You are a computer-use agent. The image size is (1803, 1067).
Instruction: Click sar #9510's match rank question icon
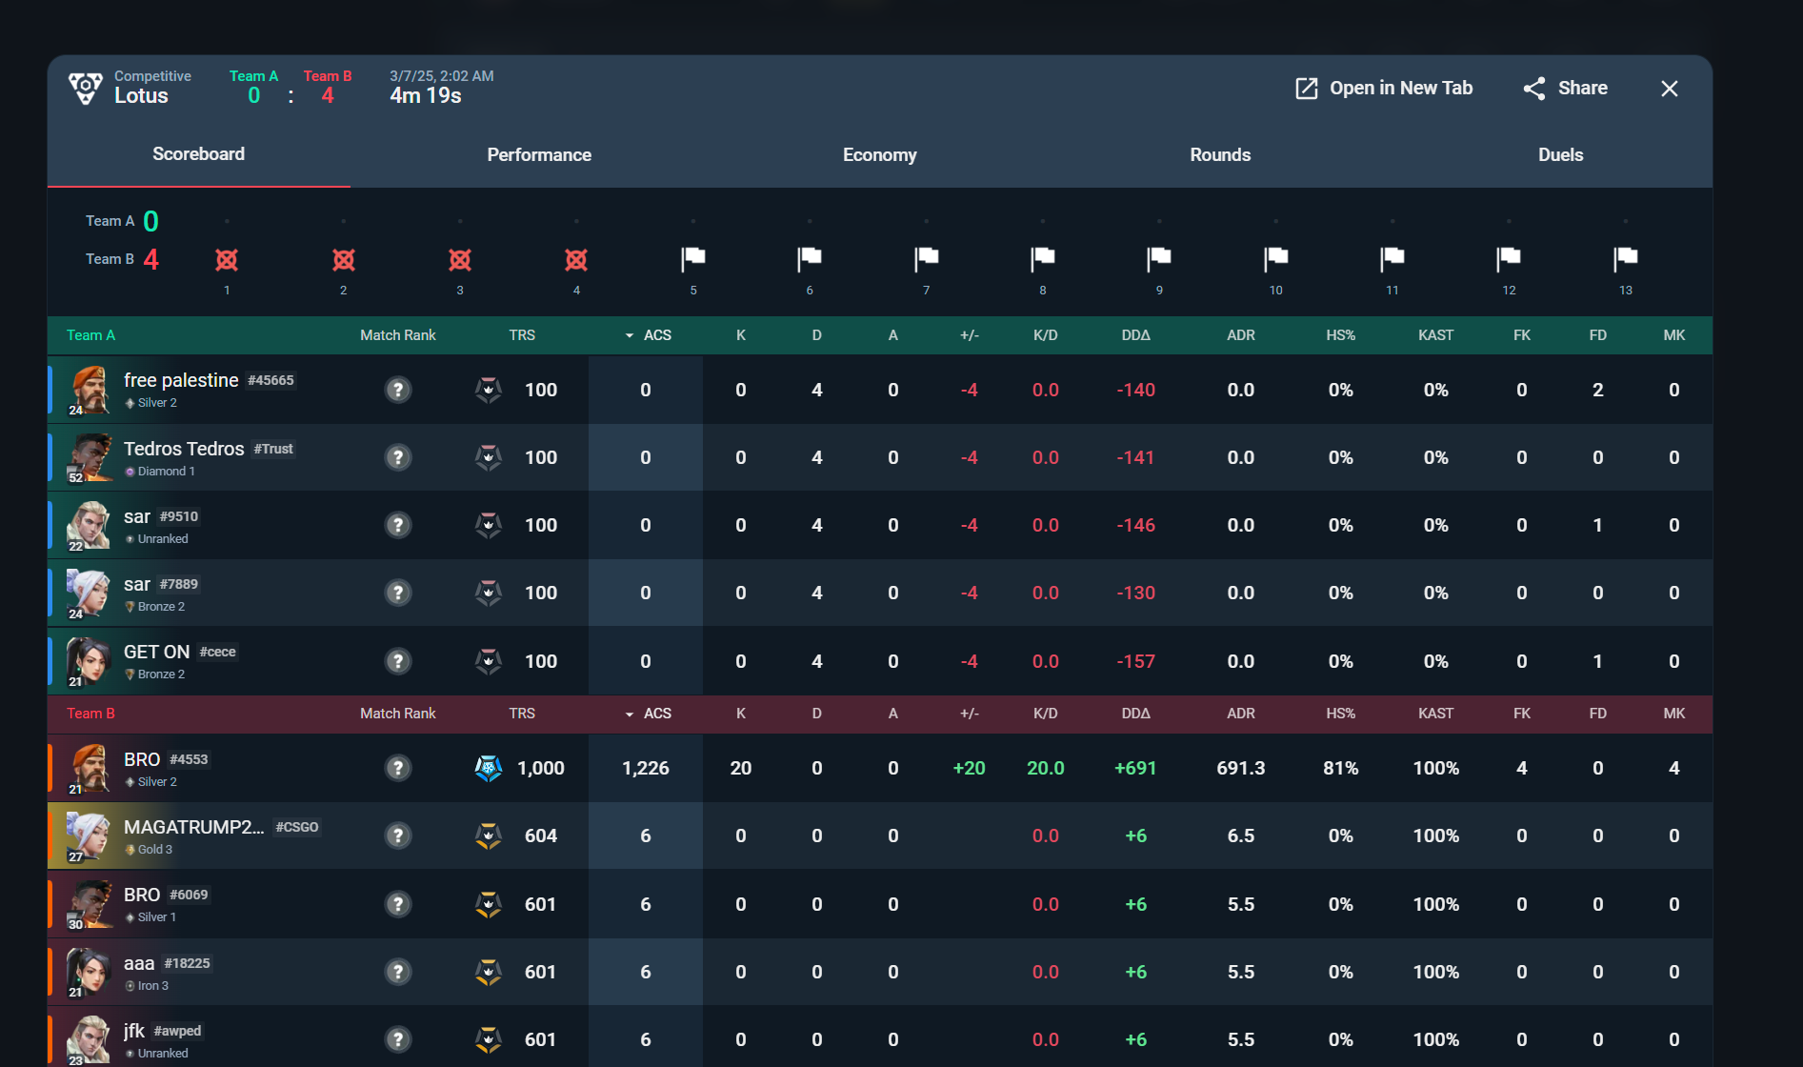point(398,525)
